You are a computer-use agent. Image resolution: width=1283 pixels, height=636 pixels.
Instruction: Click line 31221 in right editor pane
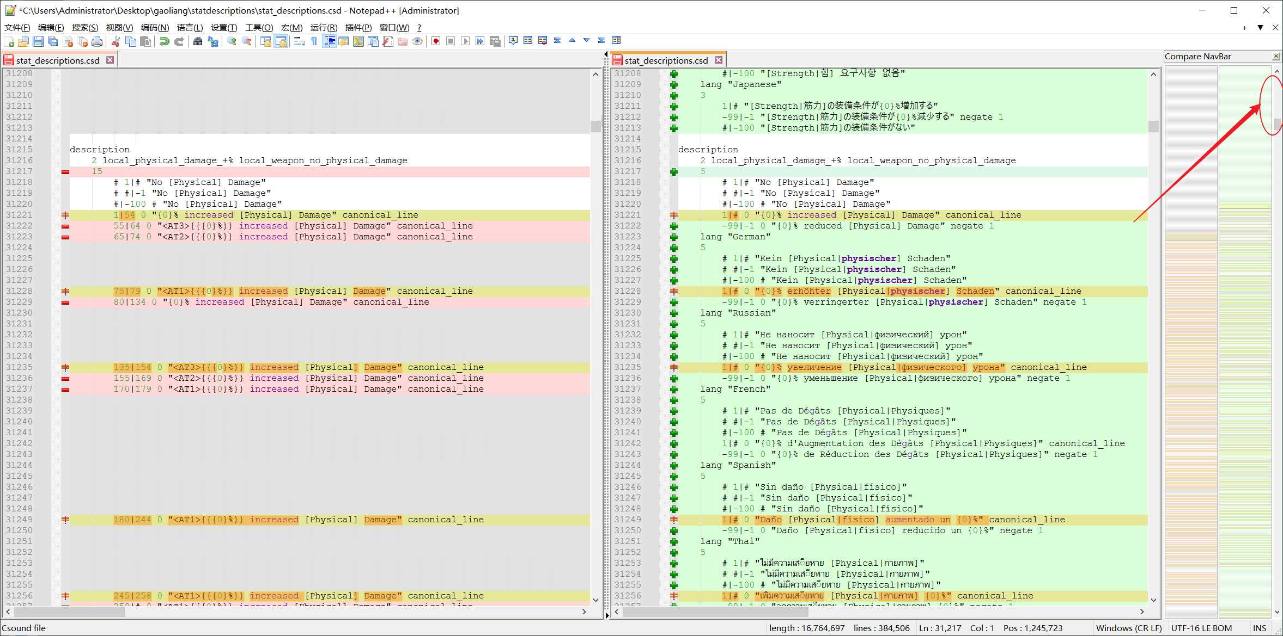(872, 215)
